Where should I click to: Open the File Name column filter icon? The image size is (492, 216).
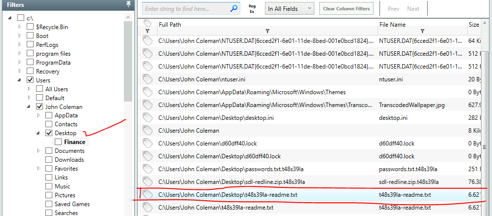click(422, 31)
